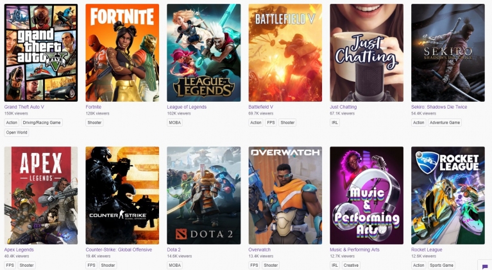Click the '54.4K viewers' text

pyautogui.click(x=423, y=114)
